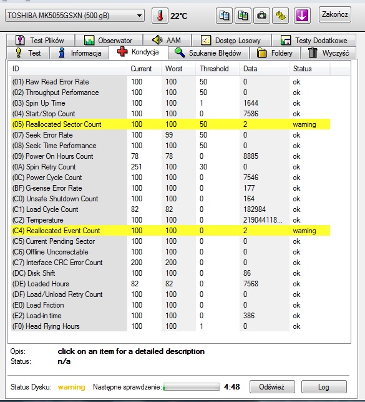The width and height of the screenshot is (365, 402).
Task: Switch to the Test Plików tab
Action: pyautogui.click(x=41, y=40)
